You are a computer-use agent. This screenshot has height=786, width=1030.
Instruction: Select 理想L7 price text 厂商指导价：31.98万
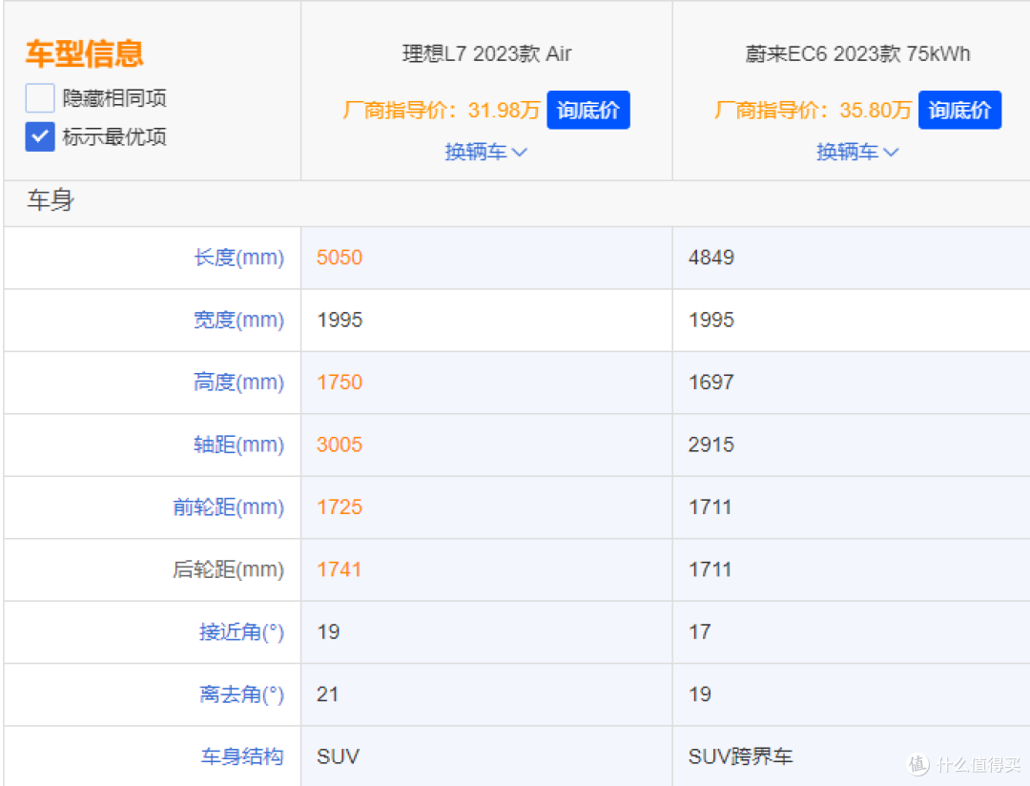[441, 110]
